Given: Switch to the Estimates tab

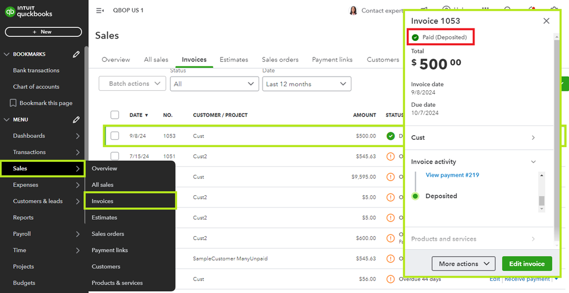Looking at the screenshot, I should 234,60.
